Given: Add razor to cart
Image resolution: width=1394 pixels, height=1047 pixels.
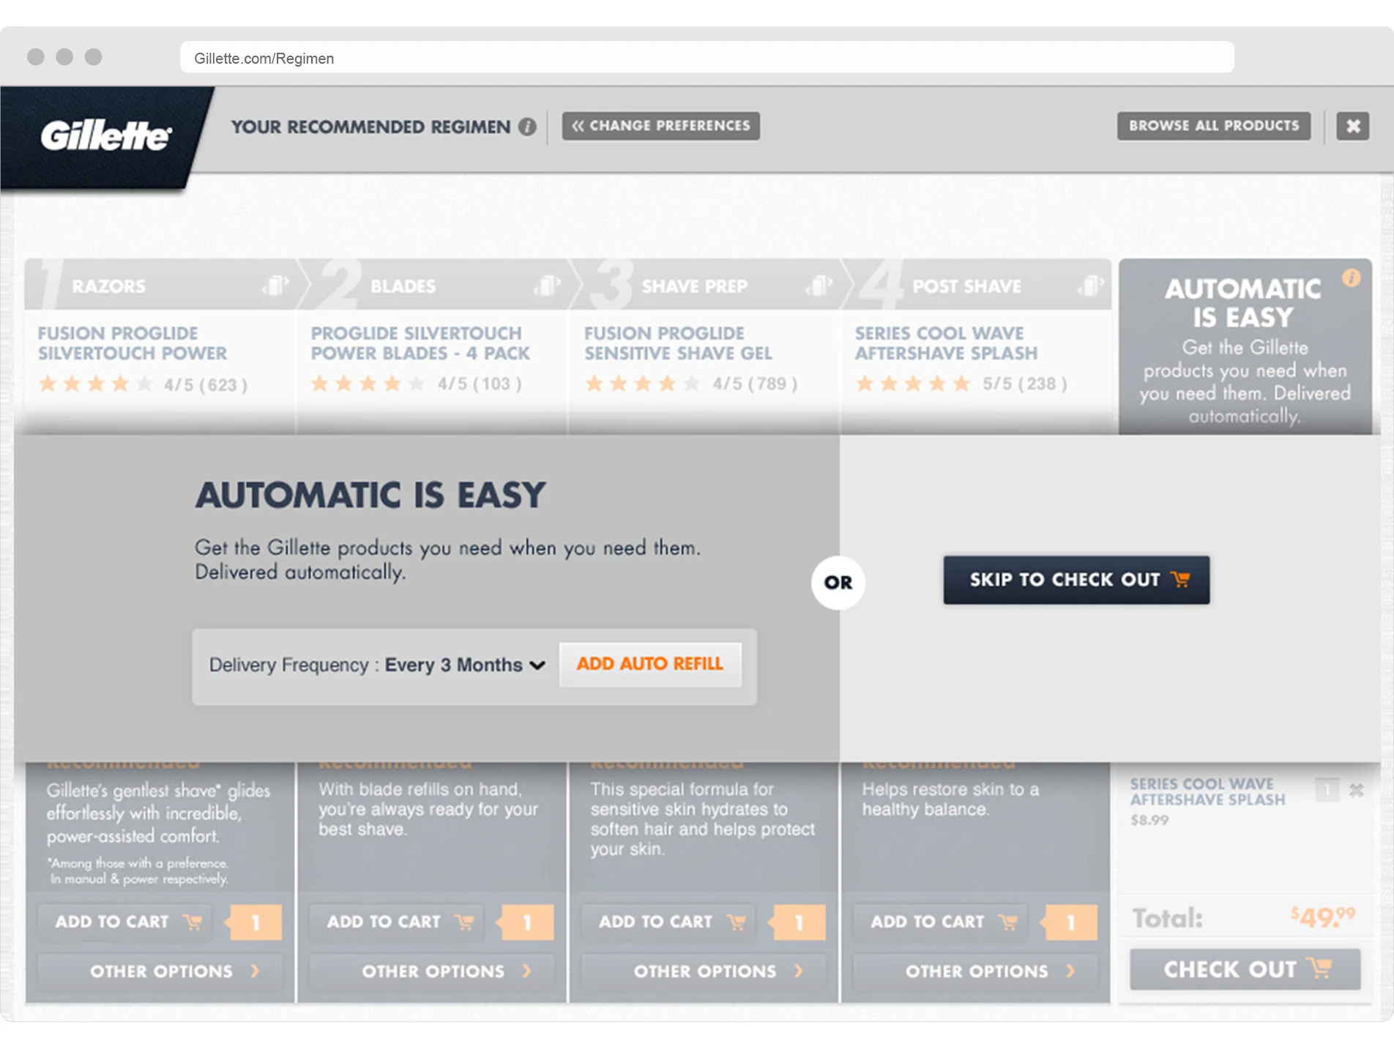Looking at the screenshot, I should coord(125,922).
